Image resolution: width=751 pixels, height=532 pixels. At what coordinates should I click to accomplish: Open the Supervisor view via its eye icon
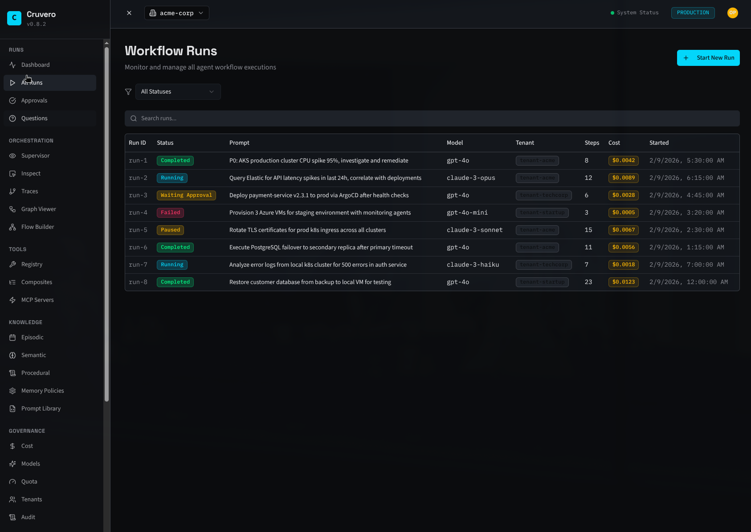point(13,155)
